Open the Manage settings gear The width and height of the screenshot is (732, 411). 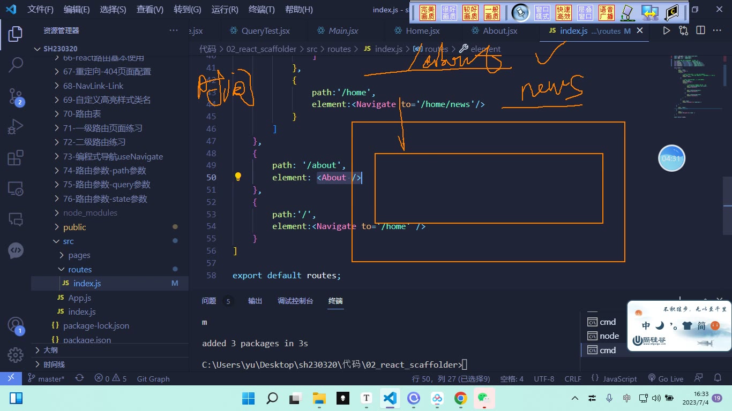pyautogui.click(x=16, y=354)
